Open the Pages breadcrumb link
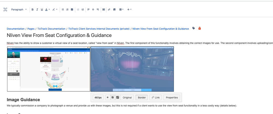Screen dimensions: 273x114 (31, 29)
